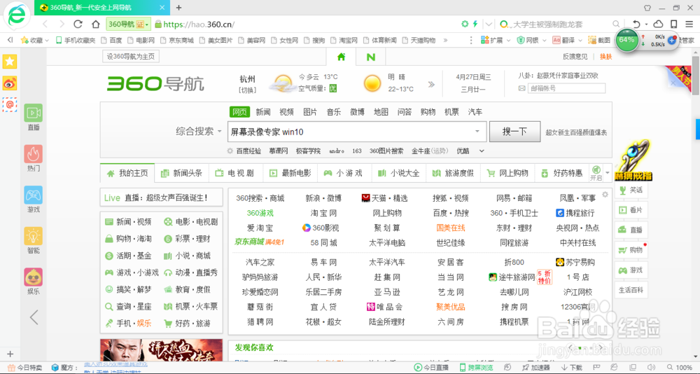
Task: Click the 搜一下 search button
Action: (514, 132)
